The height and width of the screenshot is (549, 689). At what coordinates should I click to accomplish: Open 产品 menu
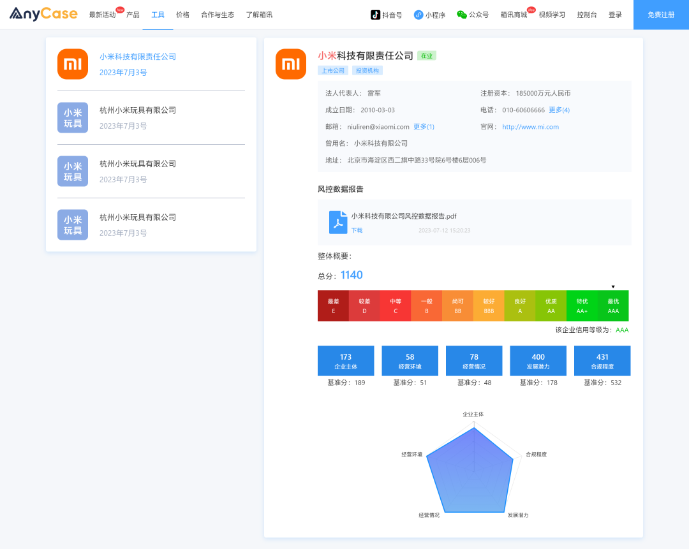(x=133, y=15)
